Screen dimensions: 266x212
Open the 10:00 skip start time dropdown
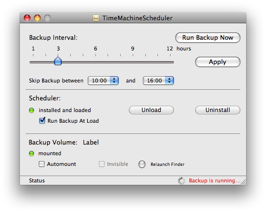[x=103, y=81]
